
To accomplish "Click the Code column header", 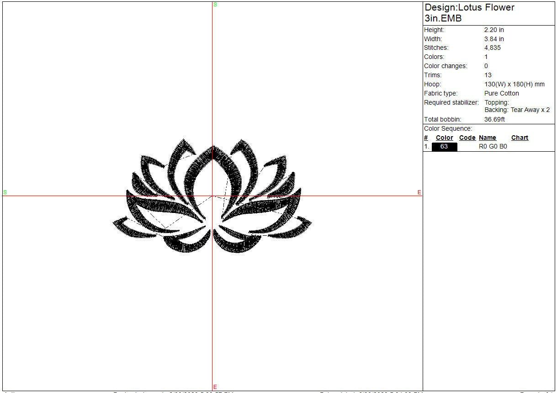I will (x=467, y=138).
